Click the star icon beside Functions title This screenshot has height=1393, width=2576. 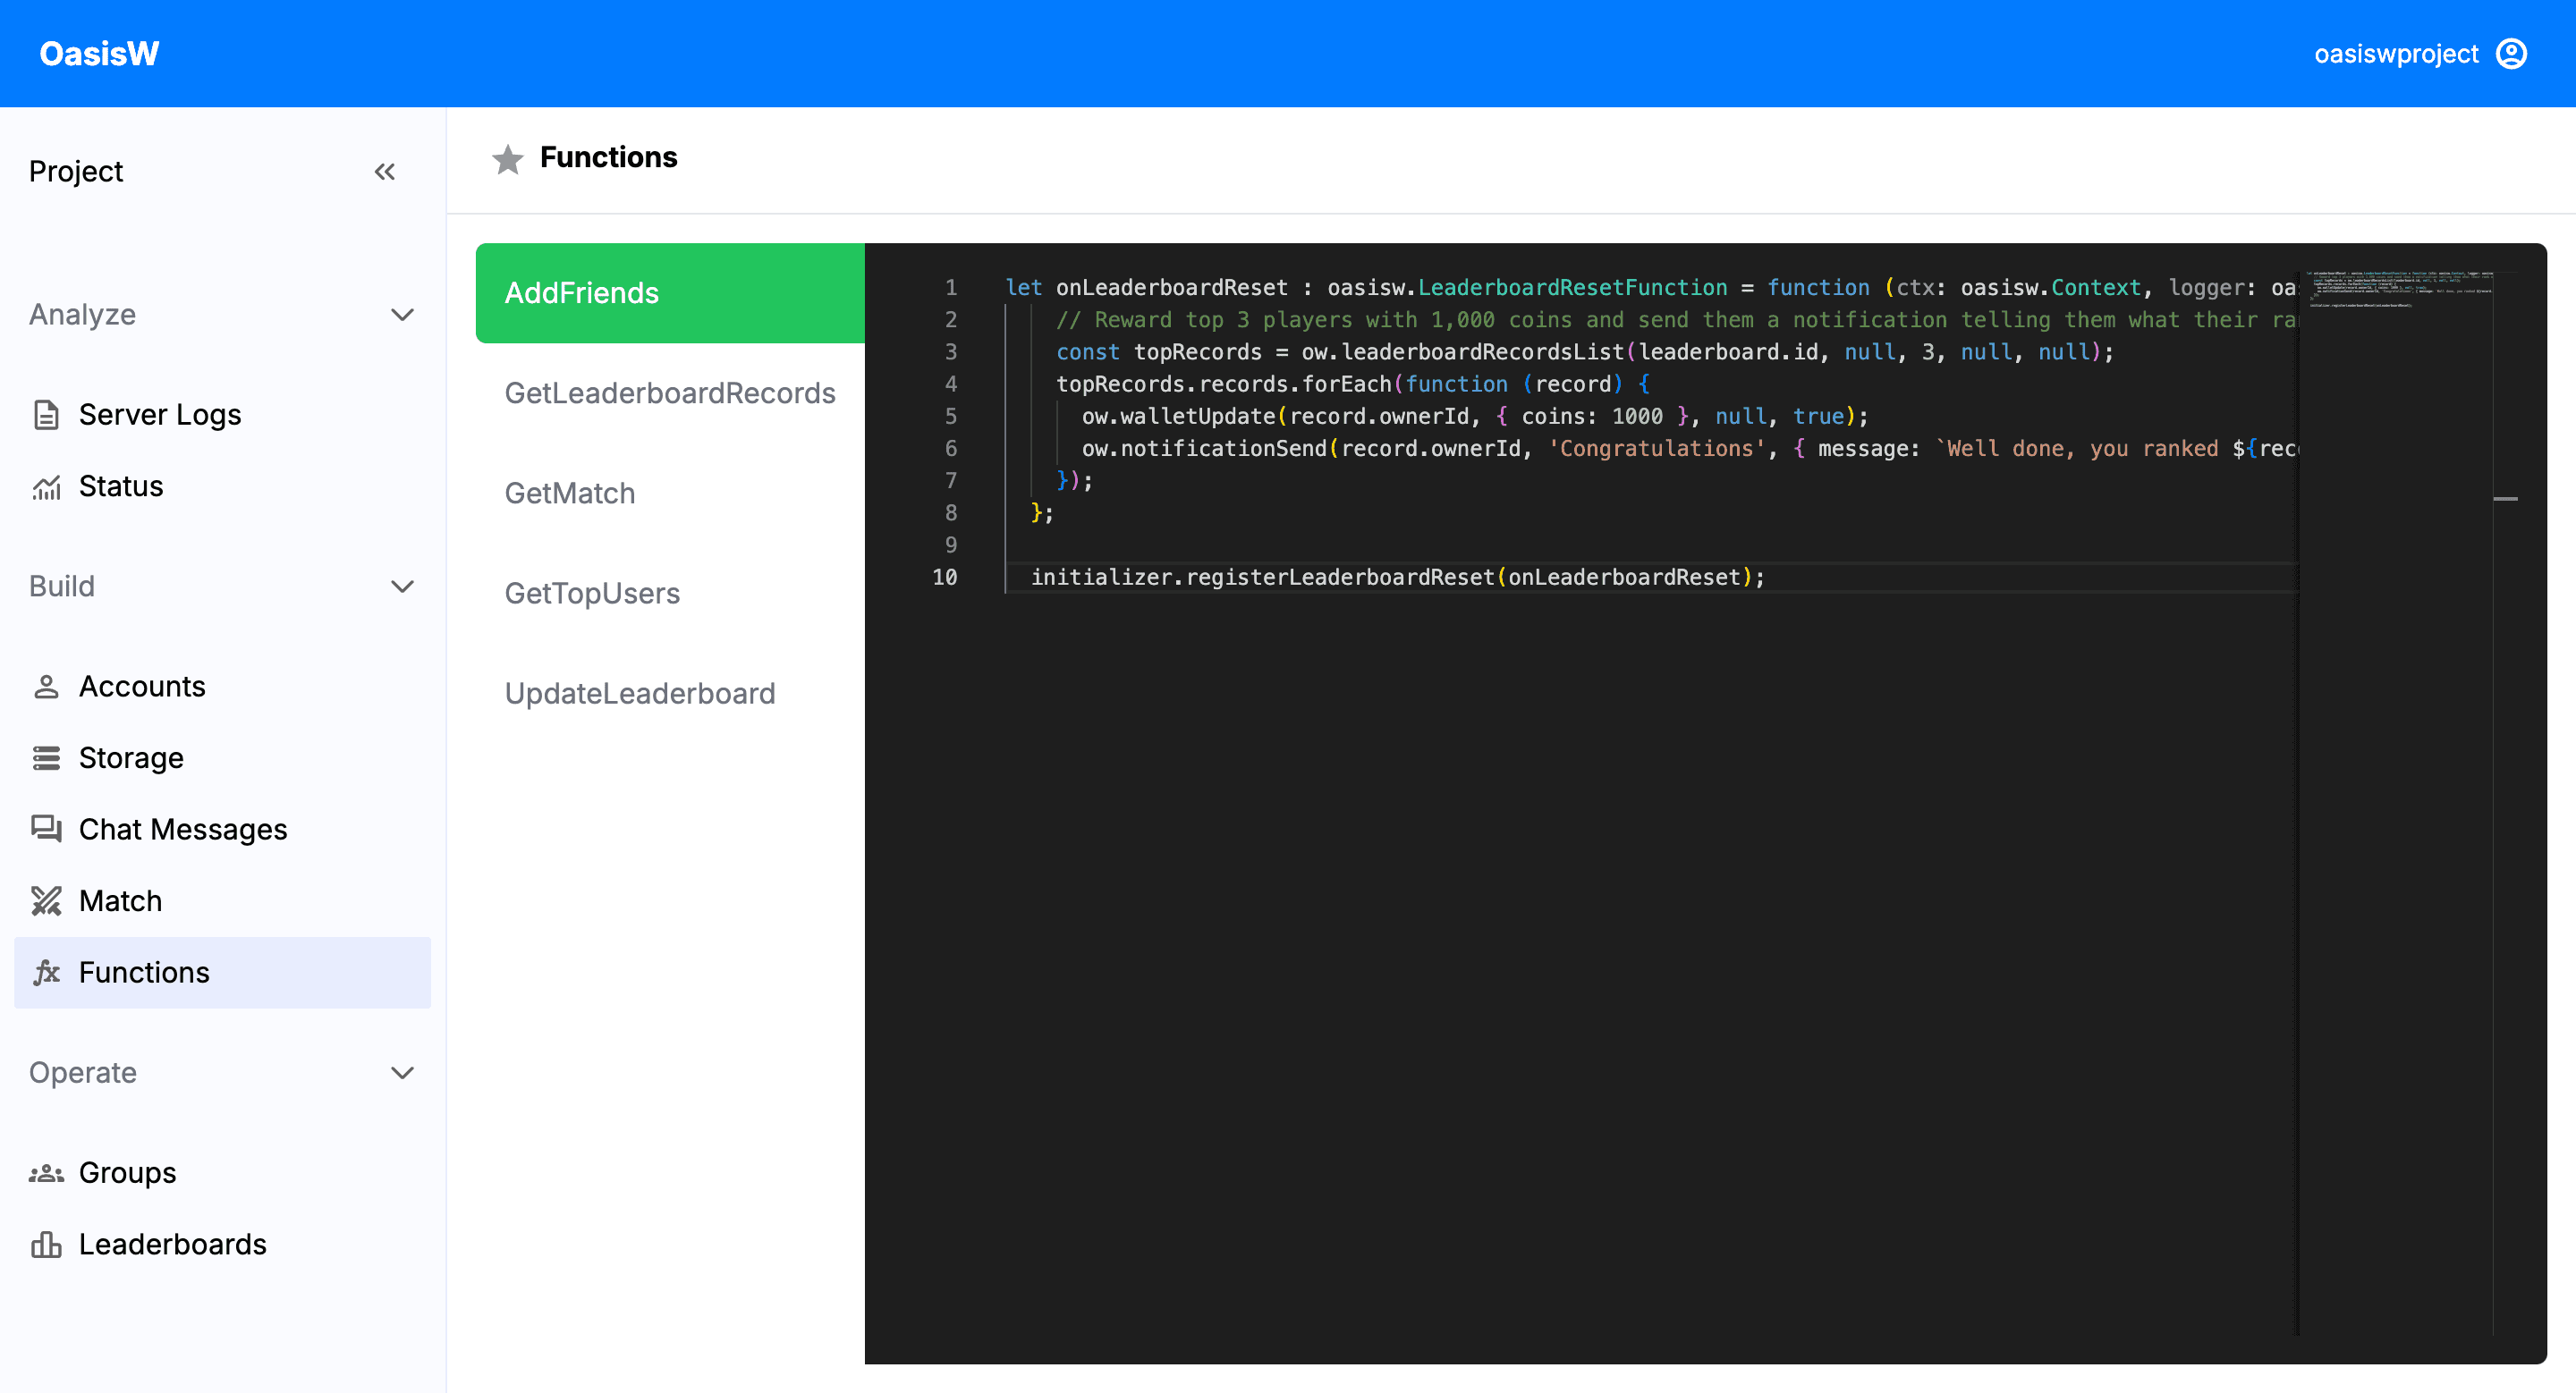[508, 158]
